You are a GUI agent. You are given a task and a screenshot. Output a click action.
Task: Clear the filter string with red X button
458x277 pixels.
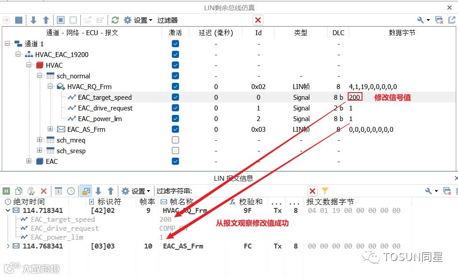coord(312,191)
